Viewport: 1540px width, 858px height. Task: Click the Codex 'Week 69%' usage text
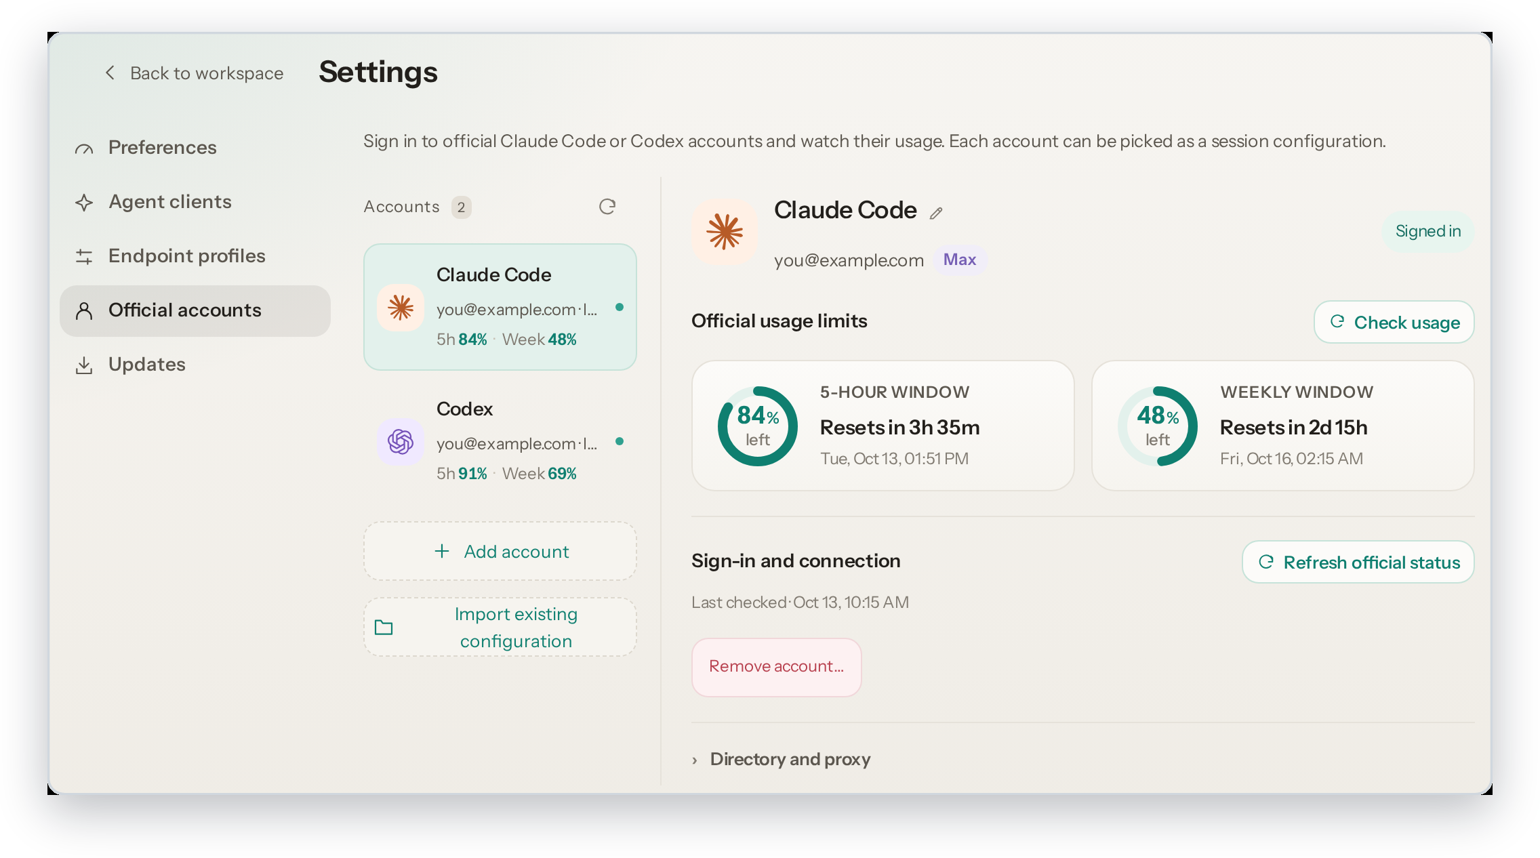tap(539, 474)
